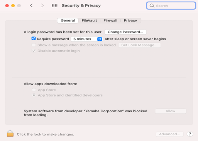Click the lock icon to make changes

(10, 134)
